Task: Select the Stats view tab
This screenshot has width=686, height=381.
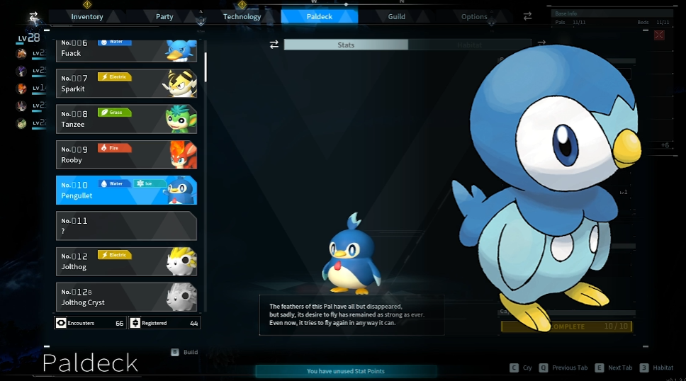Action: 346,45
